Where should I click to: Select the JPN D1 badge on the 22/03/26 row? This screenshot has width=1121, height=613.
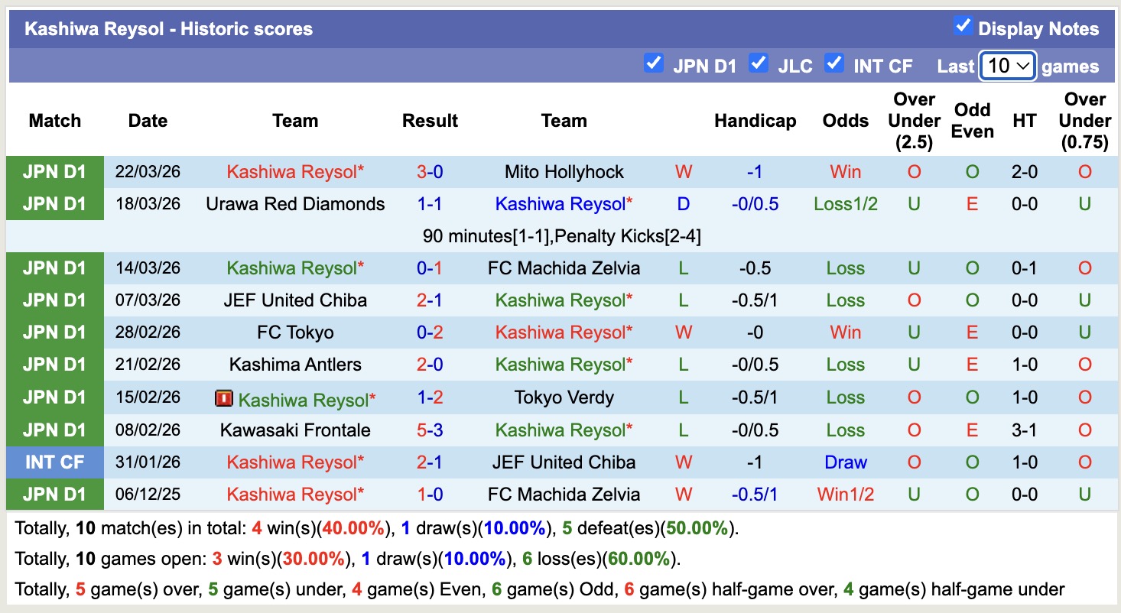click(54, 171)
